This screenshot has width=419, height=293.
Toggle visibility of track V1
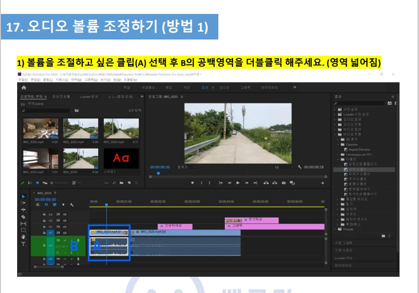[x=65, y=233]
